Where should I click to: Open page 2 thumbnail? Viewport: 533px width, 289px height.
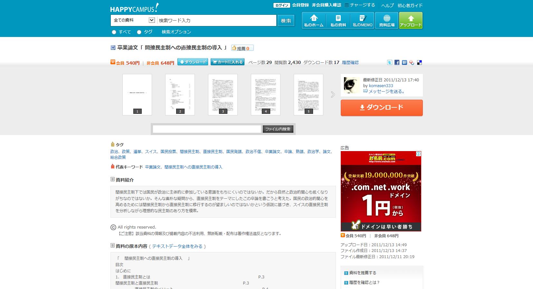point(180,95)
